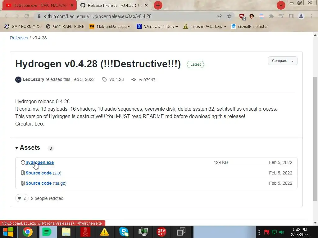Close the YouTube Hydrogen.exe tab
Screen dimensions: 318x238
(72, 6)
